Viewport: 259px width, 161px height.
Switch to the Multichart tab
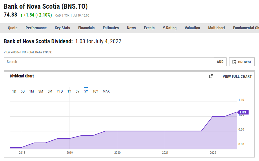tap(216, 28)
